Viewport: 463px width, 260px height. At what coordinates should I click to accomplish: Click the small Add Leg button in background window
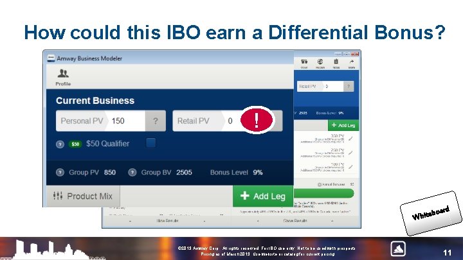click(343, 125)
